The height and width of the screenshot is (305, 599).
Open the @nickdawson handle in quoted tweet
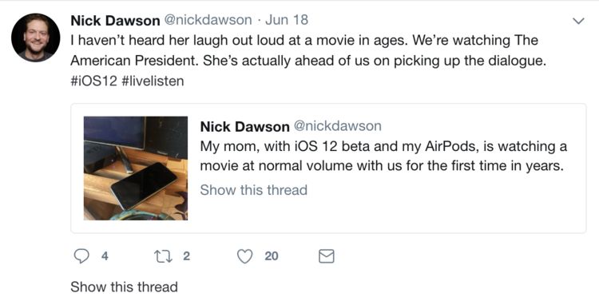337,126
